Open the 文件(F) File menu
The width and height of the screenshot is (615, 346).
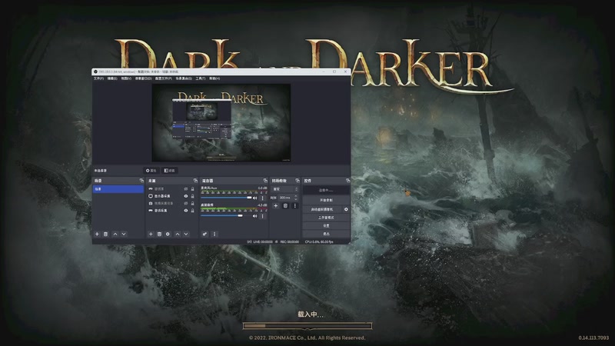pos(98,78)
